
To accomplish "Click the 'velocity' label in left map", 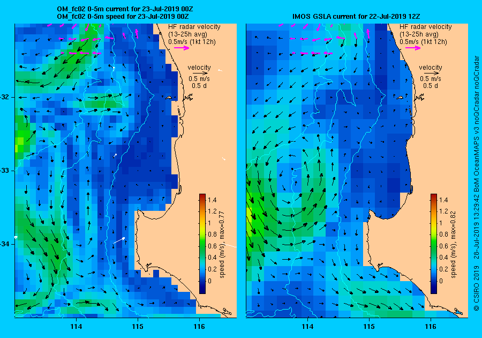I will coord(199,68).
